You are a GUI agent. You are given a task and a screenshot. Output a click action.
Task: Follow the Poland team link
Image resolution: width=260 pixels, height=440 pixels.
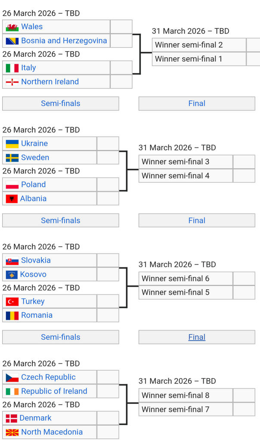tap(33, 185)
